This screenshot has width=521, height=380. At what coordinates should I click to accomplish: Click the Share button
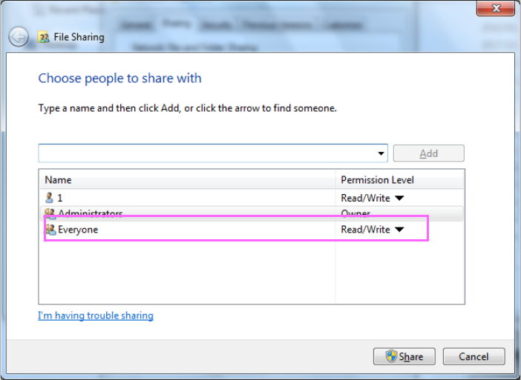point(404,356)
